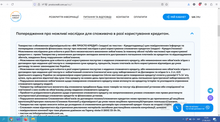Click the hotline number 0 (800) 33-34-34
The image size is (220, 122).
click(111, 110)
